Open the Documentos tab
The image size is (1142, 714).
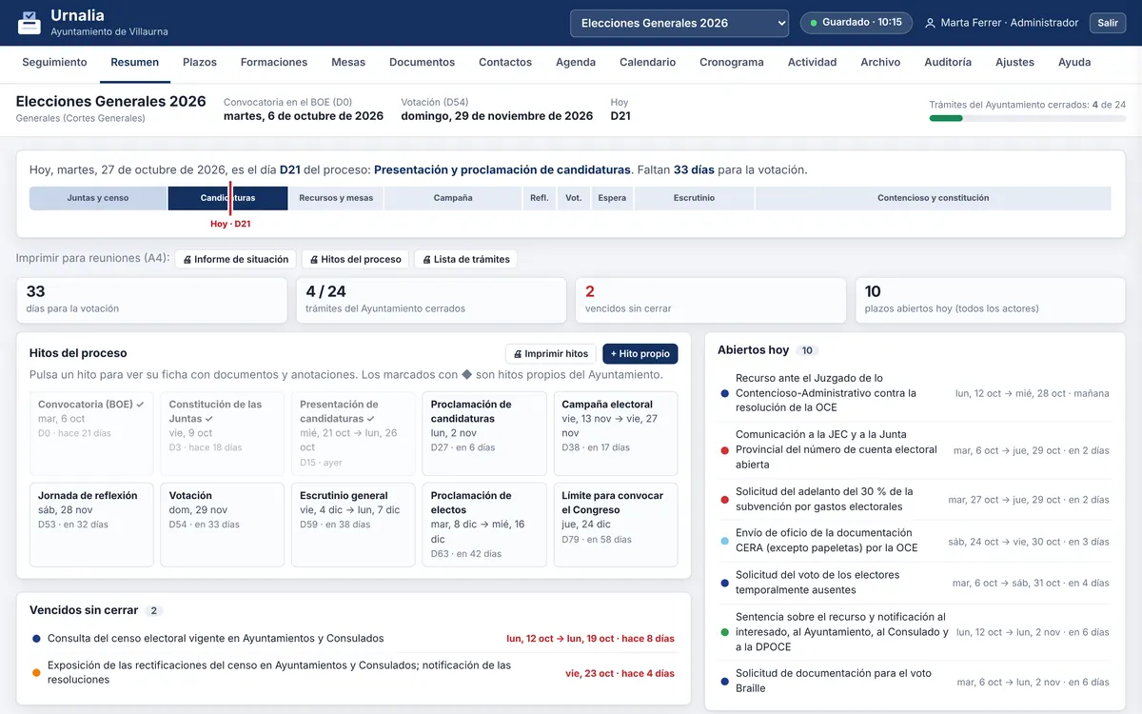(x=423, y=62)
